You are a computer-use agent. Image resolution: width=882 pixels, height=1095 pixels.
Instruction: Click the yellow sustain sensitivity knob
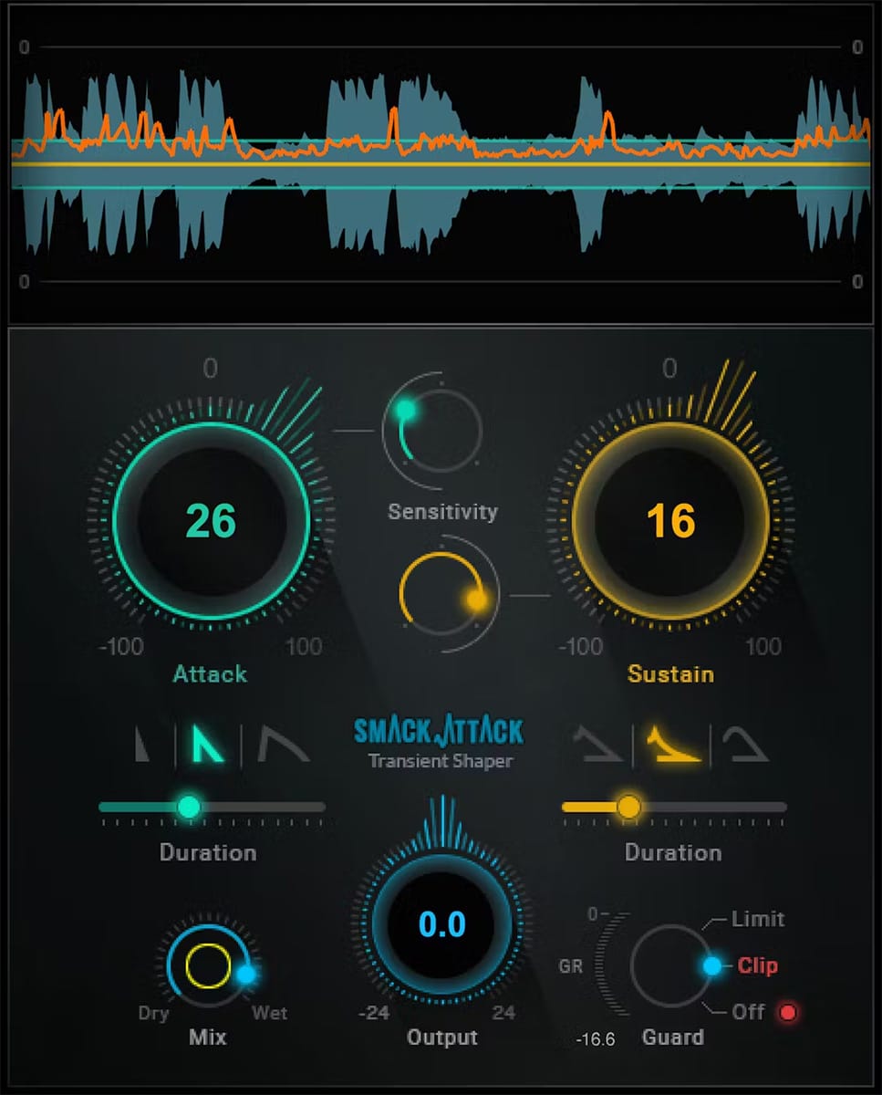[x=442, y=592]
